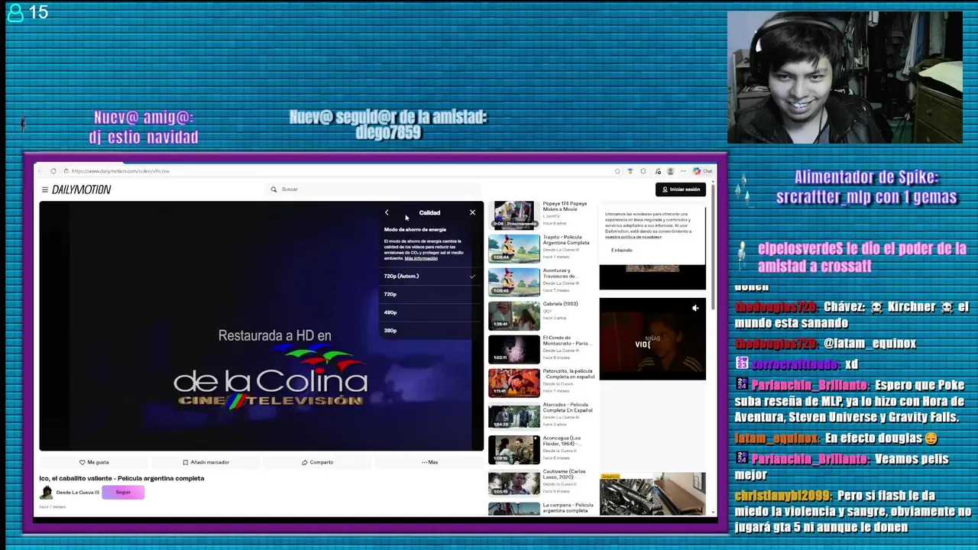Viewport: 978px width, 550px height.
Task: Open El Conde de Montecristo thumbnail
Action: point(514,349)
